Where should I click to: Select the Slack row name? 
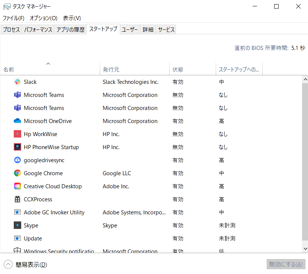click(30, 82)
